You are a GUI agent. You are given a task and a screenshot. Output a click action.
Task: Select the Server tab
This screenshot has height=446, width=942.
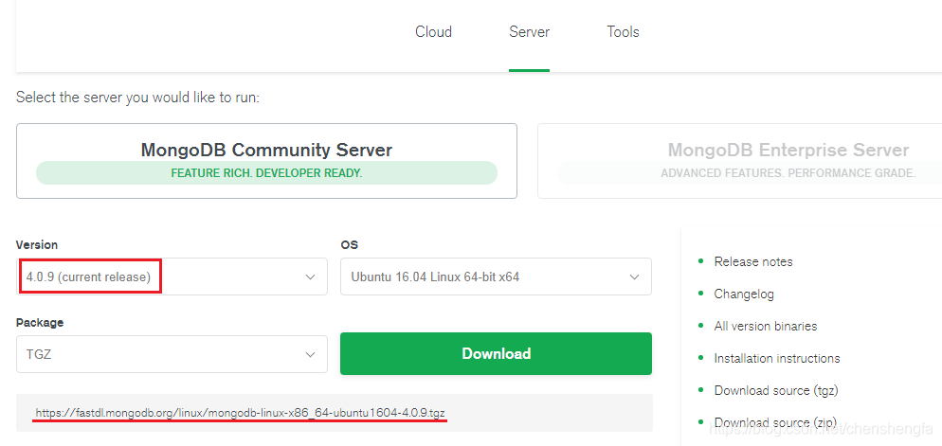click(x=529, y=32)
